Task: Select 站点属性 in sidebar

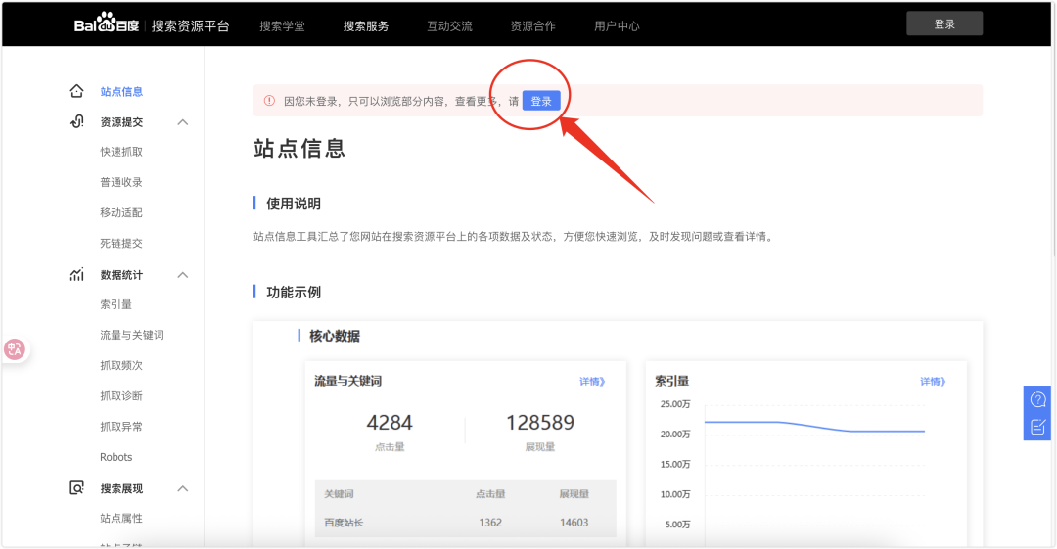Action: pyautogui.click(x=121, y=518)
